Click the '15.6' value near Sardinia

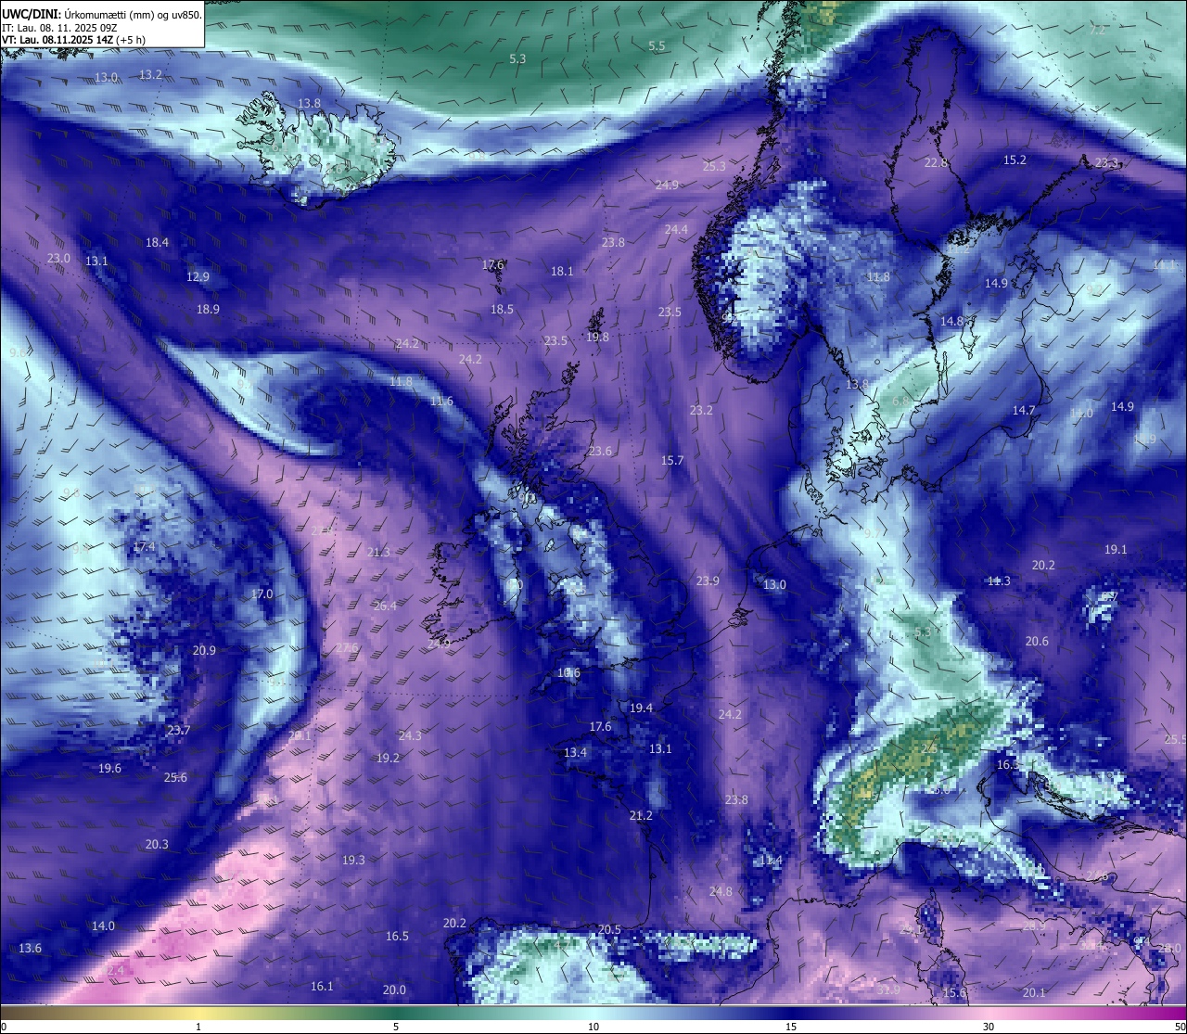point(954,993)
